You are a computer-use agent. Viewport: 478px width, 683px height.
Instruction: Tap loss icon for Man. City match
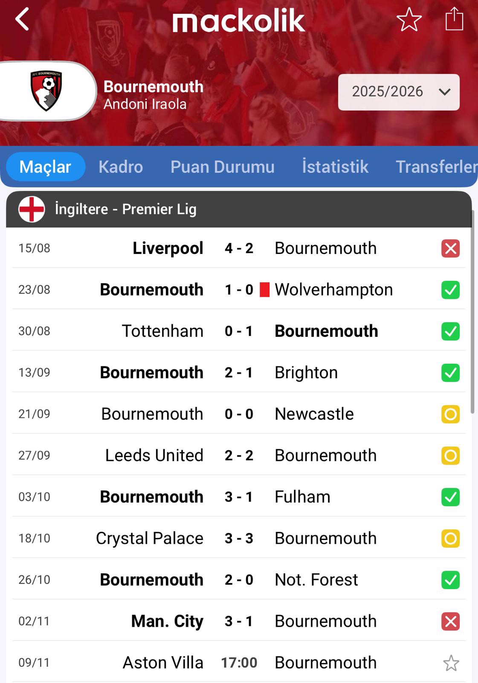[x=450, y=621]
